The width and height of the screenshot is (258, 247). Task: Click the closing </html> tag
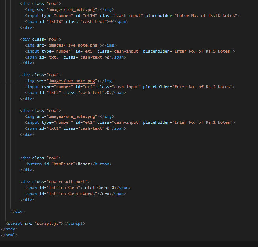coord(9,235)
